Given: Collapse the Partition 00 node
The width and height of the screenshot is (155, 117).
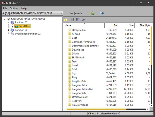Looking at the screenshot, I should click(9, 23).
